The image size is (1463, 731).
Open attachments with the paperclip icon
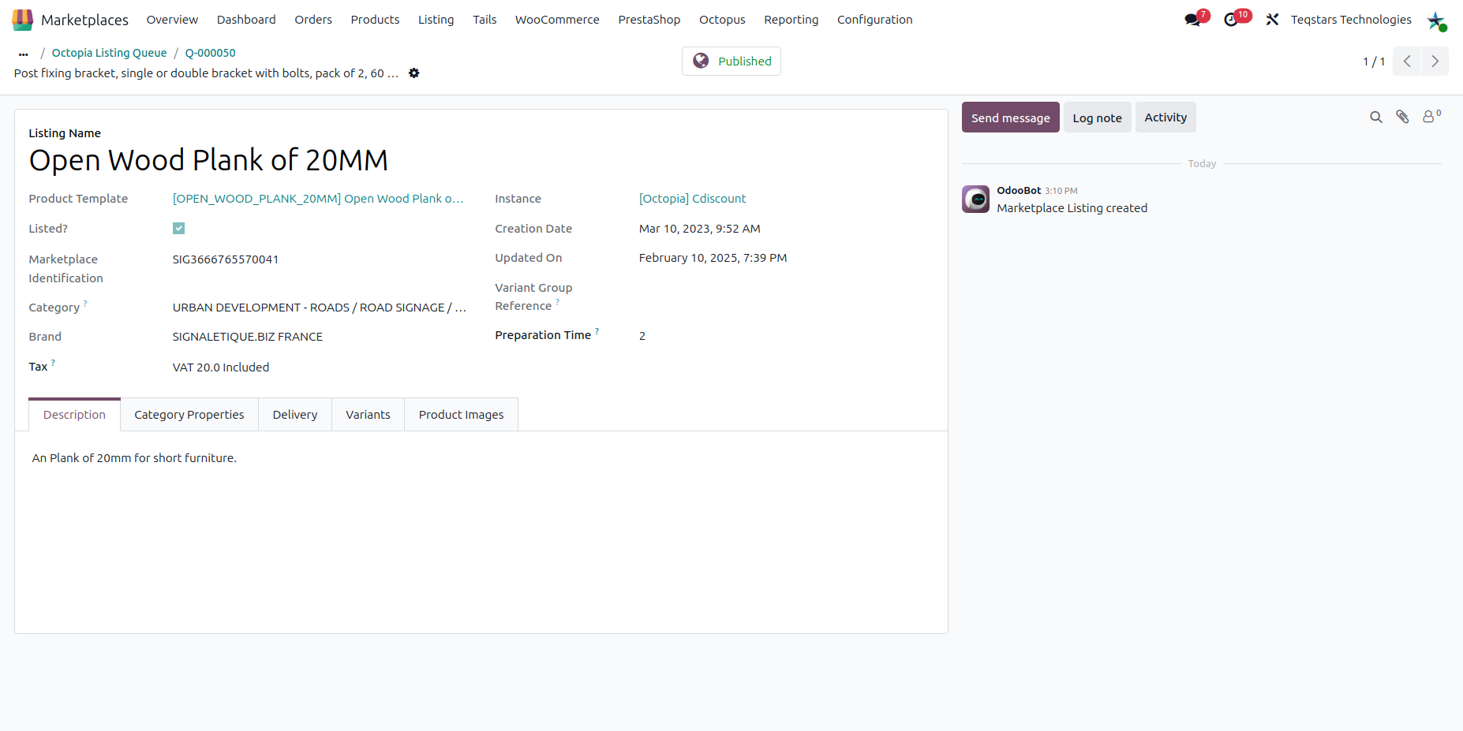1402,117
